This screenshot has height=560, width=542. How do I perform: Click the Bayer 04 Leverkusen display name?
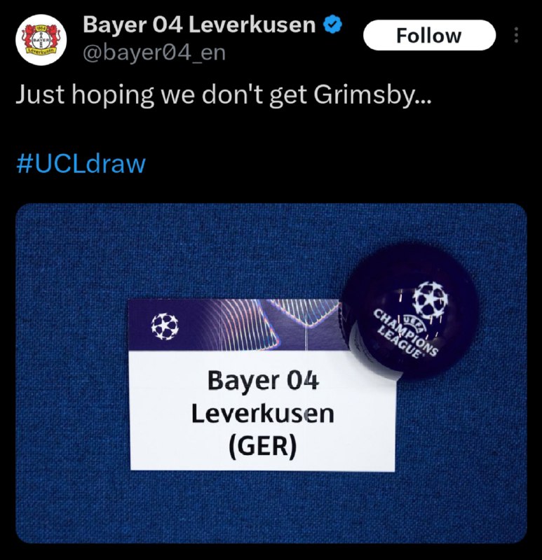[199, 25]
